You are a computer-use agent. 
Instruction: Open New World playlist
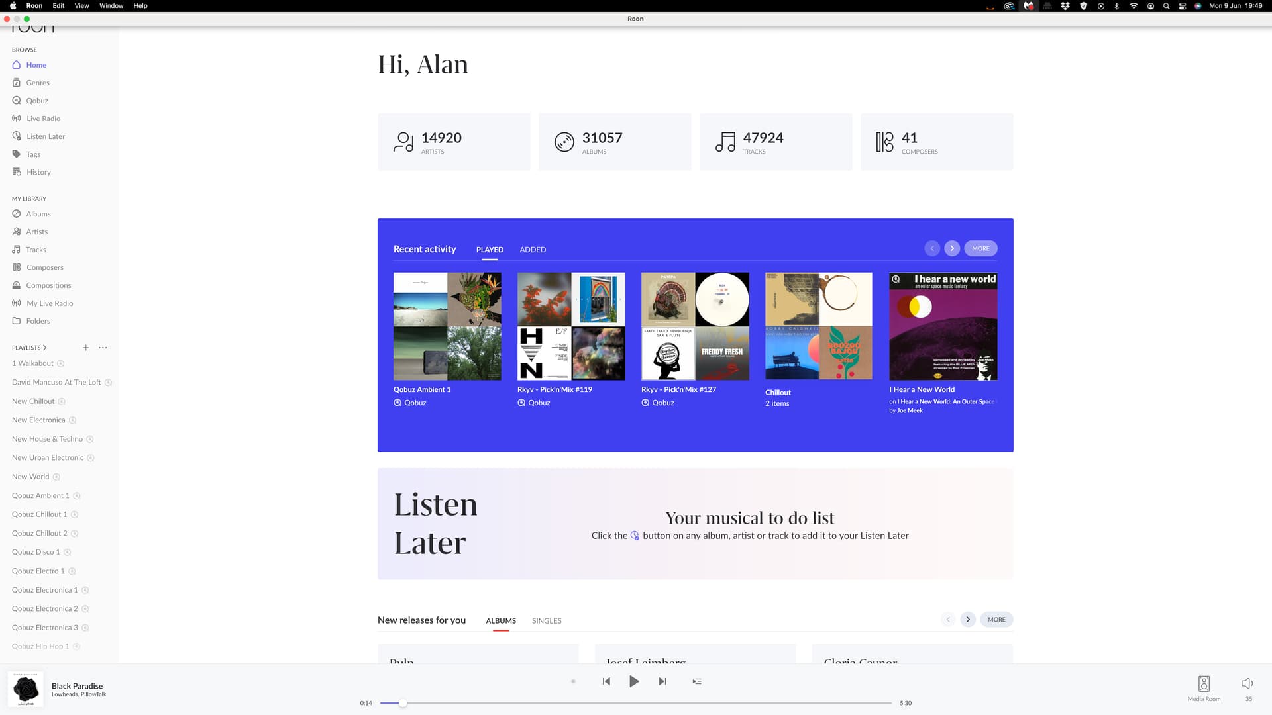[30, 477]
